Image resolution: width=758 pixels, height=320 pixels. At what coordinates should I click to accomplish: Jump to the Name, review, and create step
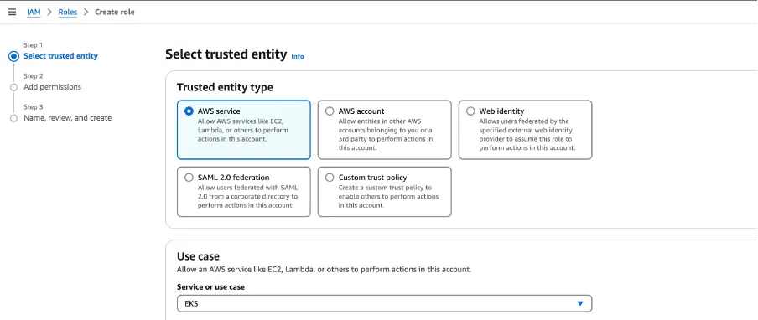68,118
